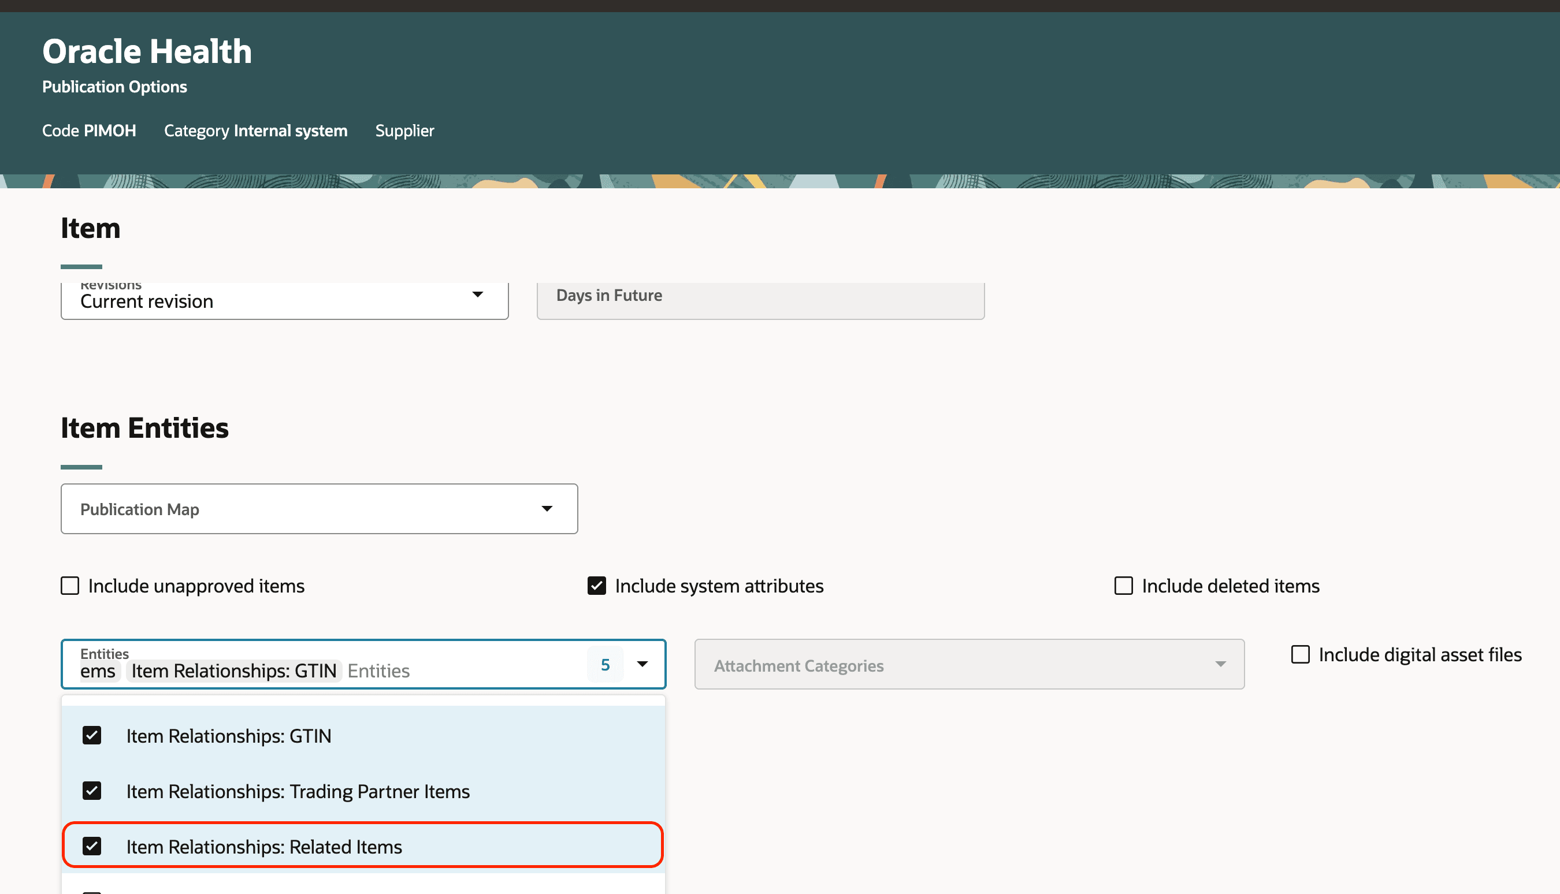Deselect Item Relationships: Related Items
This screenshot has width=1560, height=894.
[91, 846]
